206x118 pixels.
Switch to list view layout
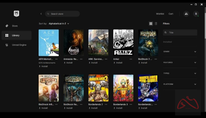coord(156,24)
